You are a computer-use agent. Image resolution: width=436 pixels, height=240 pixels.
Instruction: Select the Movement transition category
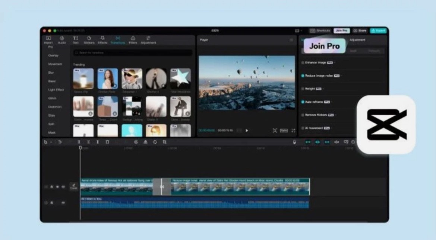click(55, 64)
